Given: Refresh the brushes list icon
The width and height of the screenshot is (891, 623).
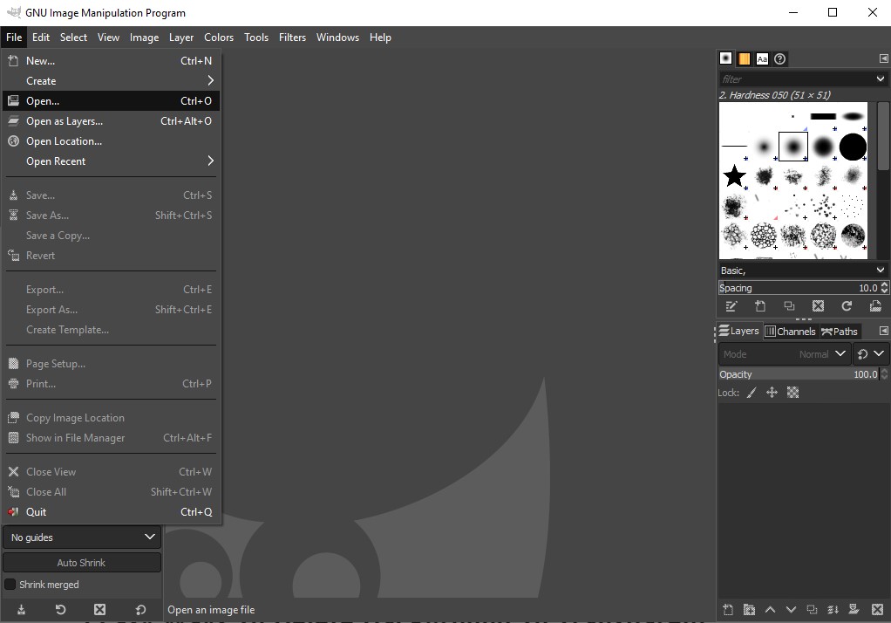Looking at the screenshot, I should click(846, 306).
